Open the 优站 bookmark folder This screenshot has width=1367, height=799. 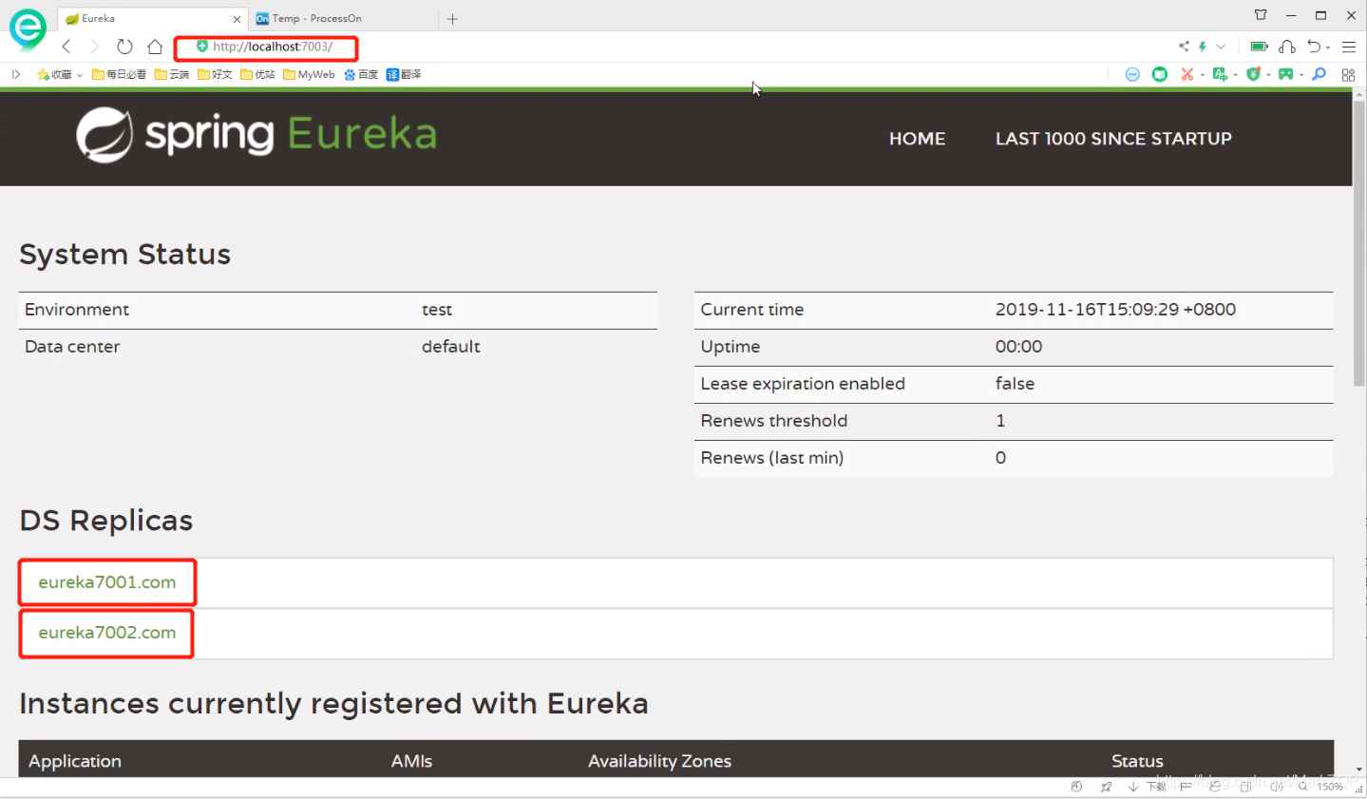pos(257,74)
